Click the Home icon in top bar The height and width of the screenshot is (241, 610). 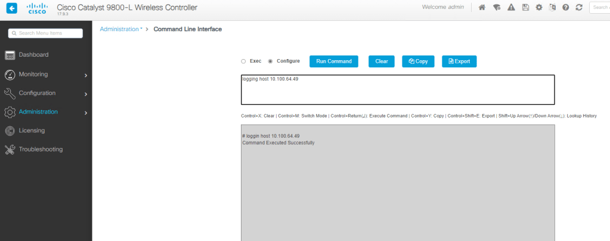click(482, 7)
